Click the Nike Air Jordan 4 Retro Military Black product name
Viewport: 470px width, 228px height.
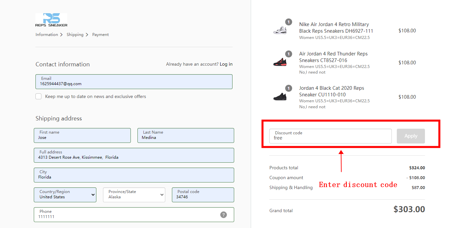point(336,28)
